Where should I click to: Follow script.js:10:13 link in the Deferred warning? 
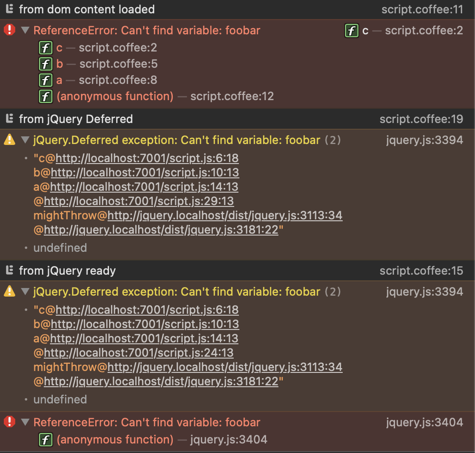(145, 172)
